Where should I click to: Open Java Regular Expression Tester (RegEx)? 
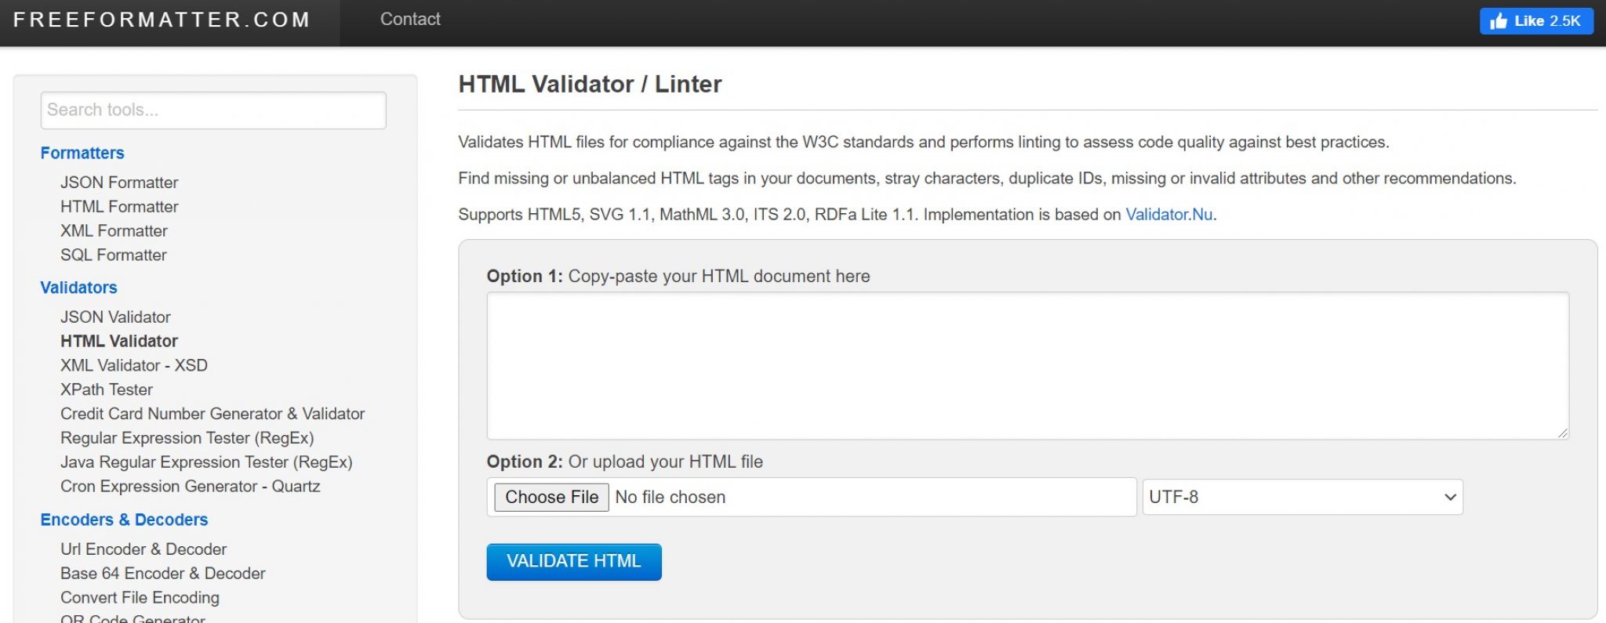[x=206, y=463]
